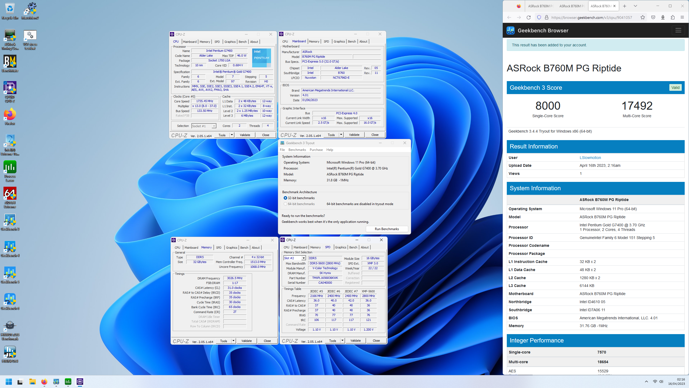Launch MaxxMem2 from the desktop
Screen dimensions: 689x388
(30, 11)
